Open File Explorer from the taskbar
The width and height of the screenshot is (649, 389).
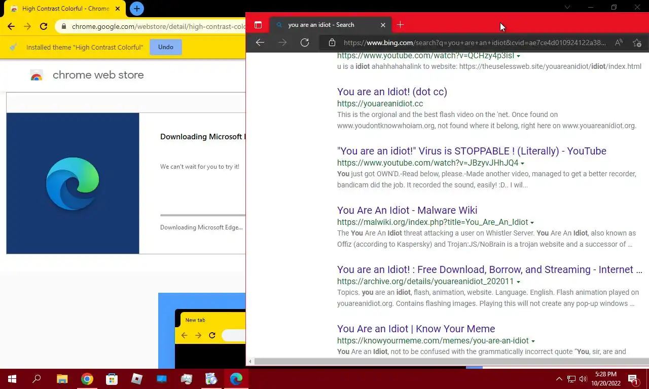coord(62,379)
